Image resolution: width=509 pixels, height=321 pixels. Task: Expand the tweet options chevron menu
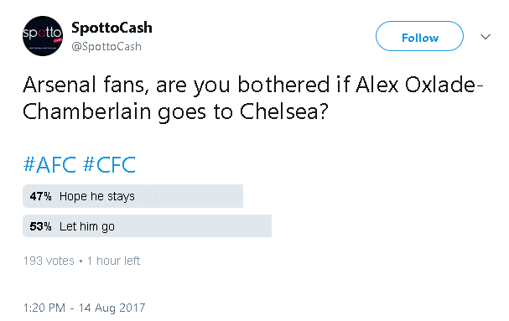[x=486, y=37]
